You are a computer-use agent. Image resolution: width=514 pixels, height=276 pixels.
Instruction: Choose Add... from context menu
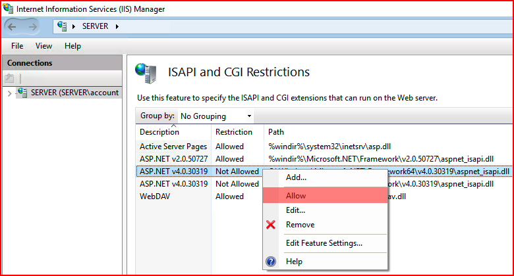click(x=325, y=177)
